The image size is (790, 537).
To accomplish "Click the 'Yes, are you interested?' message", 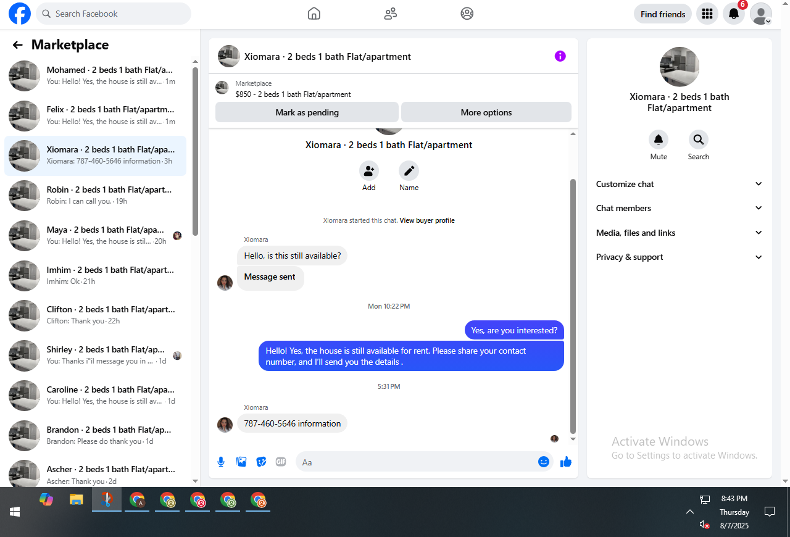I will click(x=514, y=330).
